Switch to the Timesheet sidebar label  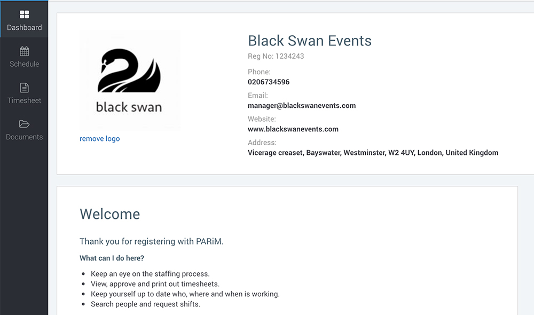pyautogui.click(x=24, y=100)
